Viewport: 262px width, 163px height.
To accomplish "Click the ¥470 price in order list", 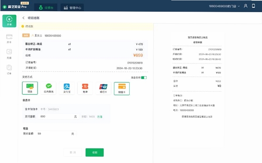I will [x=139, y=44].
